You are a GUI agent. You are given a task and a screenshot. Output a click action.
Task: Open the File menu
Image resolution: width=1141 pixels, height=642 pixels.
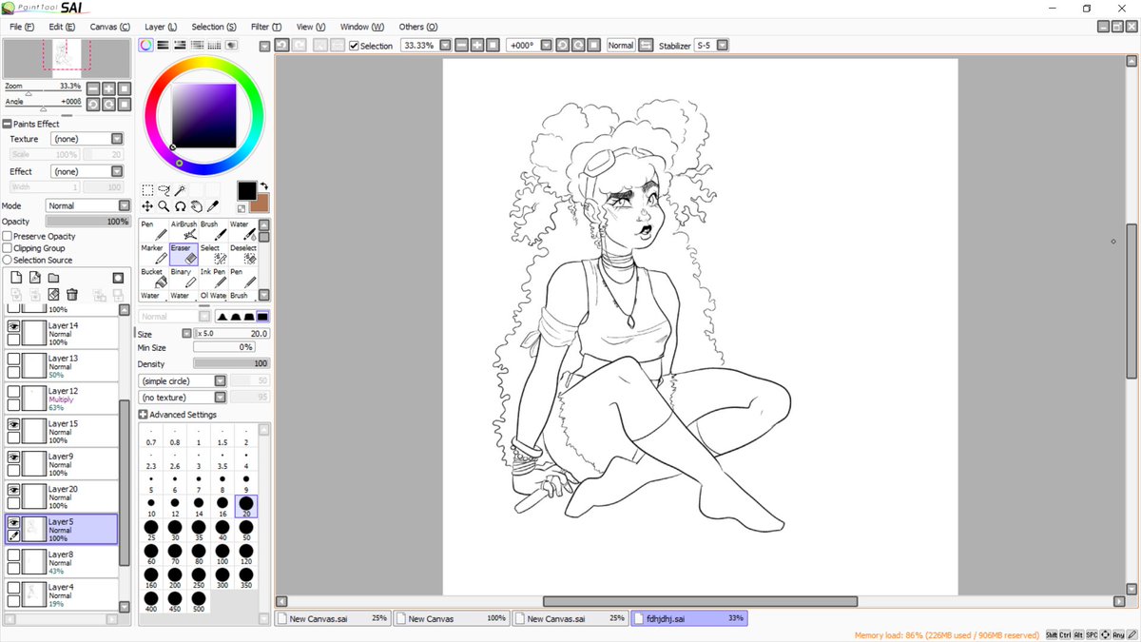[22, 27]
